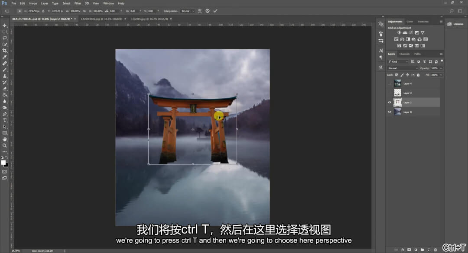468x253 pixels.
Task: Select the Move tool
Action: (x=4, y=26)
